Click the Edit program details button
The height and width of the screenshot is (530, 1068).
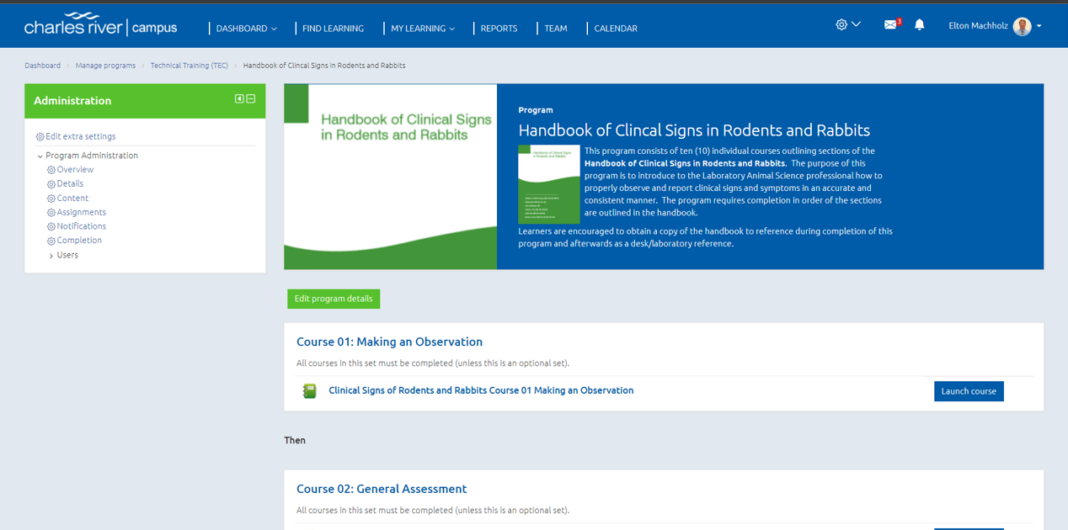pos(334,299)
